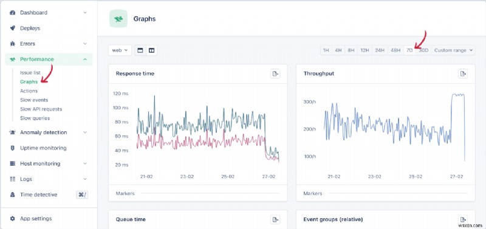Click the Throughput panel title
Screen dimensions: 486x229
tap(319, 73)
